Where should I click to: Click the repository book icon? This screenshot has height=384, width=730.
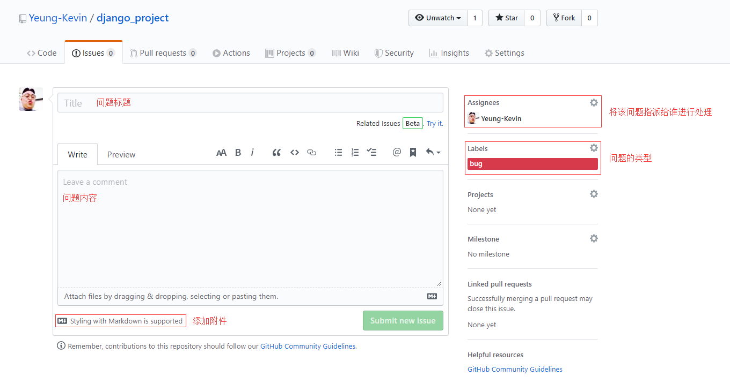(23, 19)
